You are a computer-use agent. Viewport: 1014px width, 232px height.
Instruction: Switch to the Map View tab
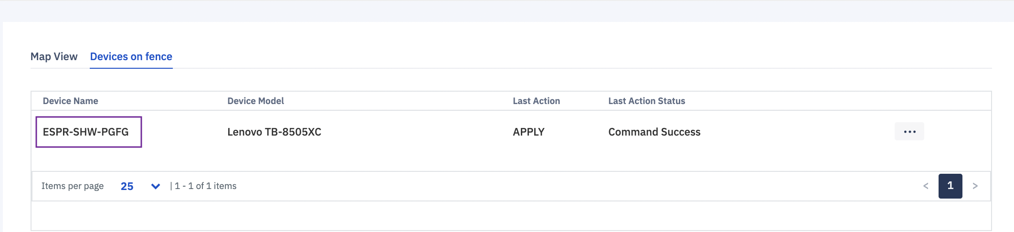[x=54, y=57]
